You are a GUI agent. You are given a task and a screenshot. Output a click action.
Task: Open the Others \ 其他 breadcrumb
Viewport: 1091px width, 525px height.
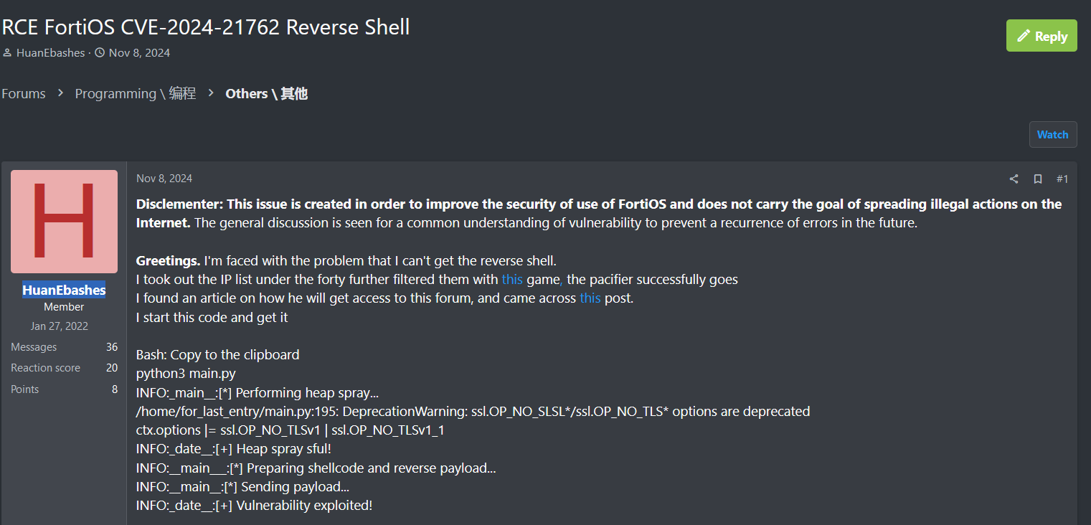266,94
